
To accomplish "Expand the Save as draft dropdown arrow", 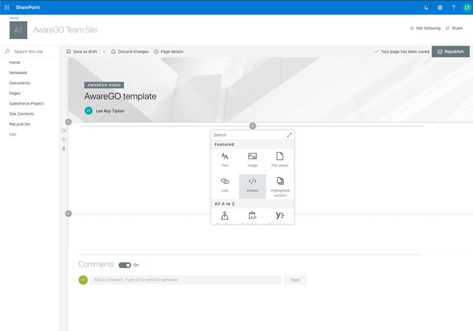I will tap(104, 52).
